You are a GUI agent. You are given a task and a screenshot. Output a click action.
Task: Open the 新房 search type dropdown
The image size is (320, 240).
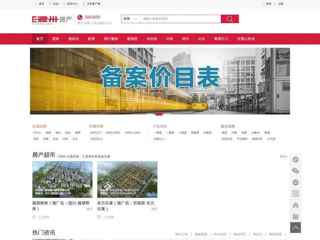coord(131,19)
